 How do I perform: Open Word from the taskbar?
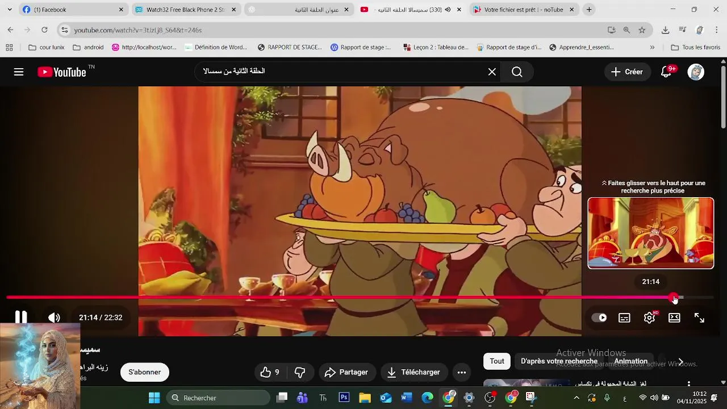point(407,398)
